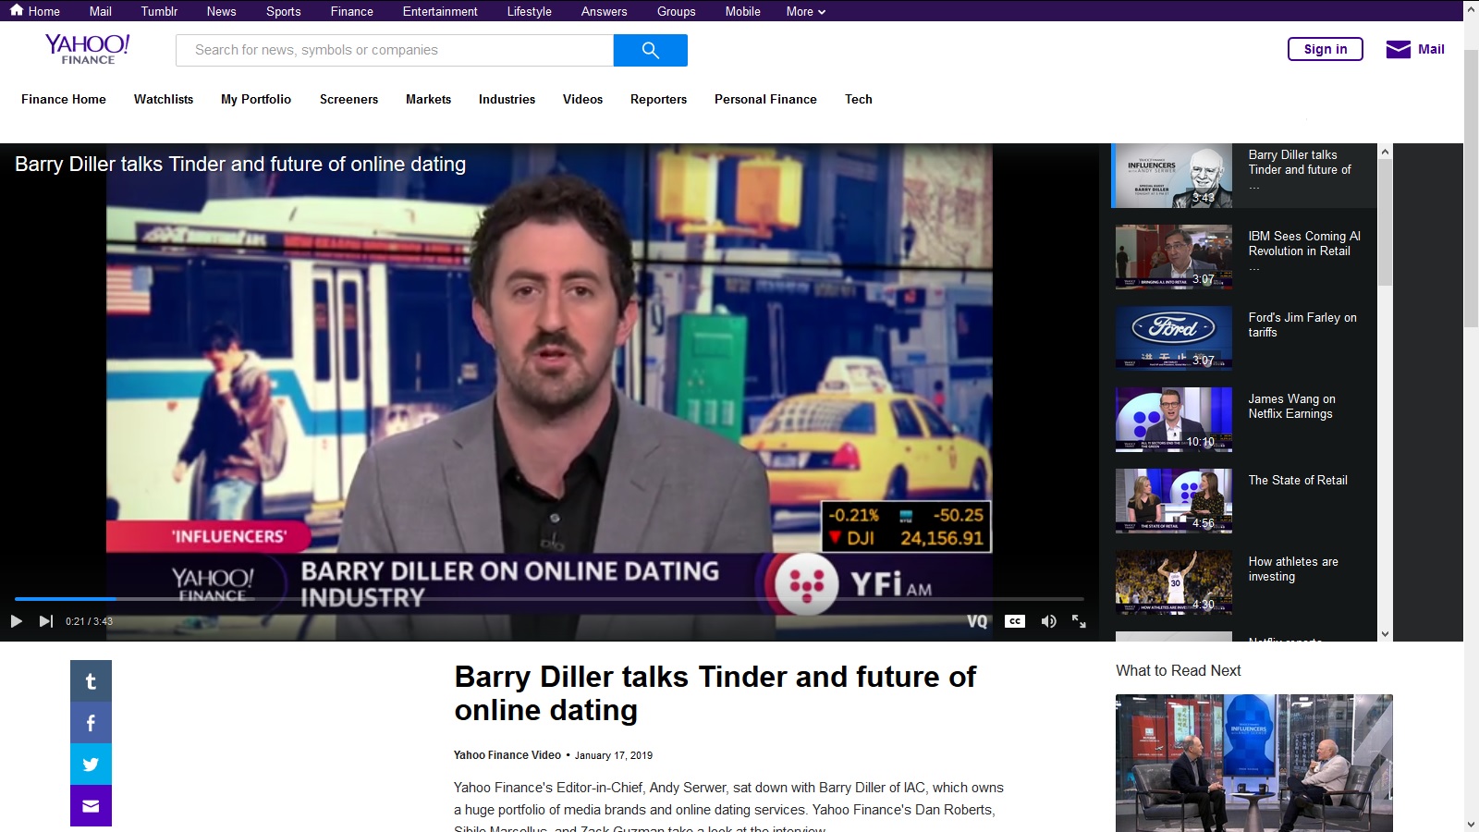Click the page scrollbar up arrow

click(x=1471, y=8)
